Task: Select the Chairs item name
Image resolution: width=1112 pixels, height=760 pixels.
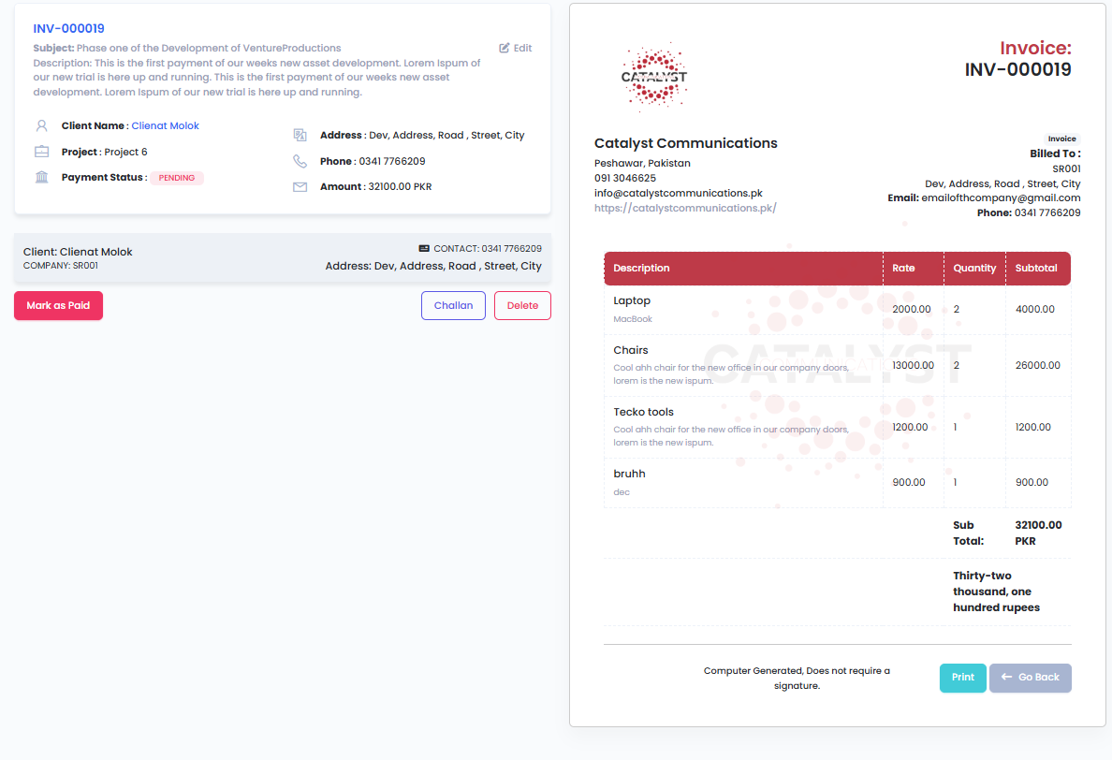Action: 631,350
